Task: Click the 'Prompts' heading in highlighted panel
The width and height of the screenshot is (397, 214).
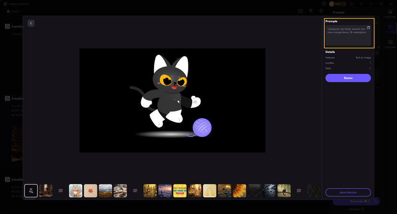Action: coord(331,21)
